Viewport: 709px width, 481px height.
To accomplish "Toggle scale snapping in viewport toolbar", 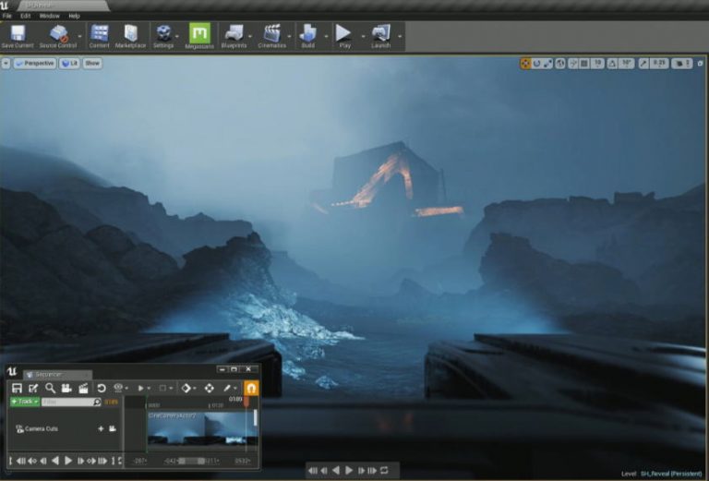I will (643, 64).
